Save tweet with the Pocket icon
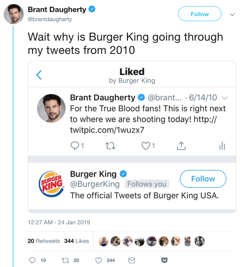241x267 pixels. point(164,260)
